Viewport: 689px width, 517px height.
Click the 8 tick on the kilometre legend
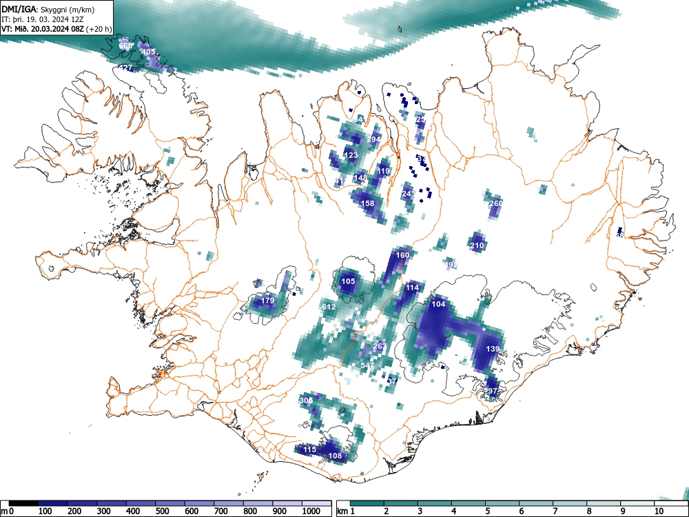click(589, 511)
